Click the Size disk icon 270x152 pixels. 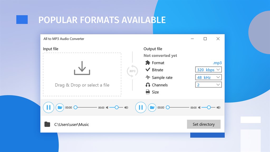pyautogui.click(x=148, y=92)
